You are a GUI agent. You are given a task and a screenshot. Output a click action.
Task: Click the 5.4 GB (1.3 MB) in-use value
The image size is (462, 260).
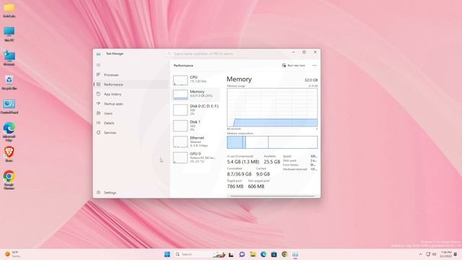click(x=243, y=162)
